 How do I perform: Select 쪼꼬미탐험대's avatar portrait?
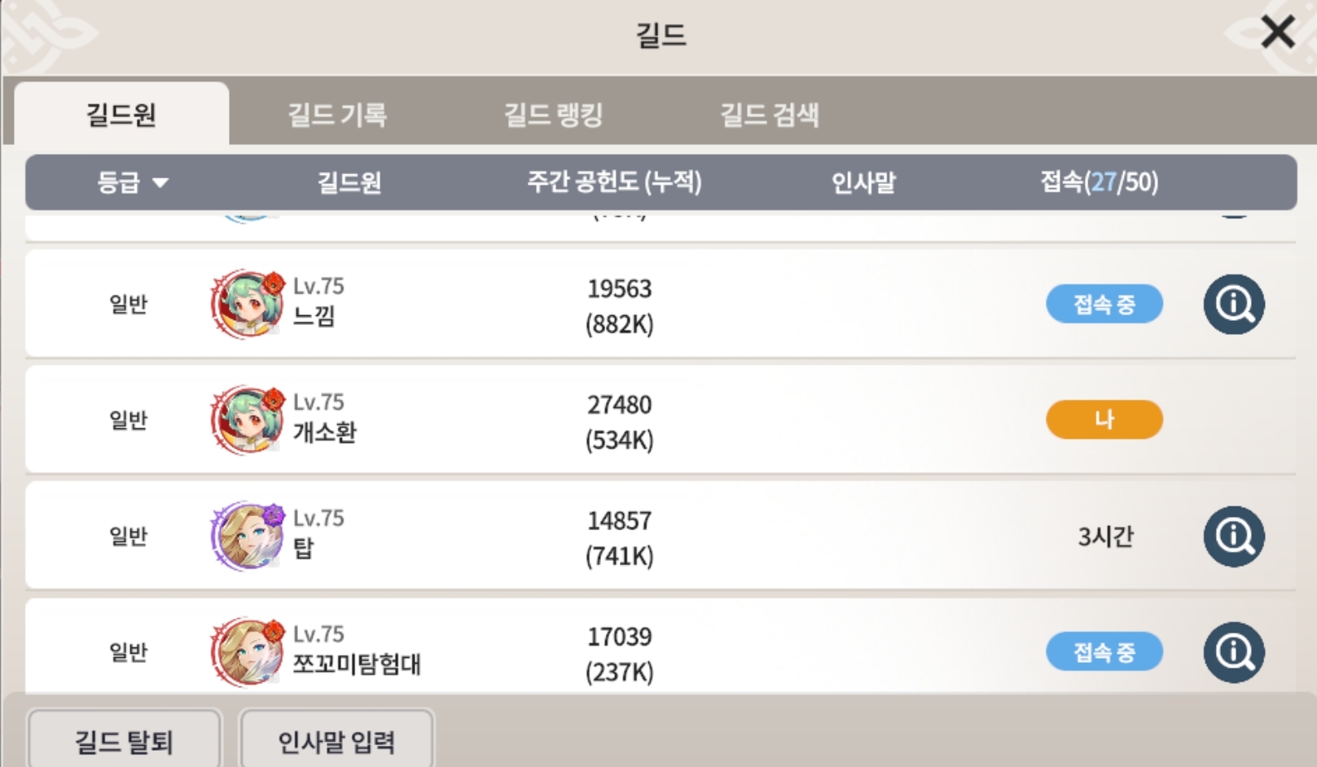[247, 652]
